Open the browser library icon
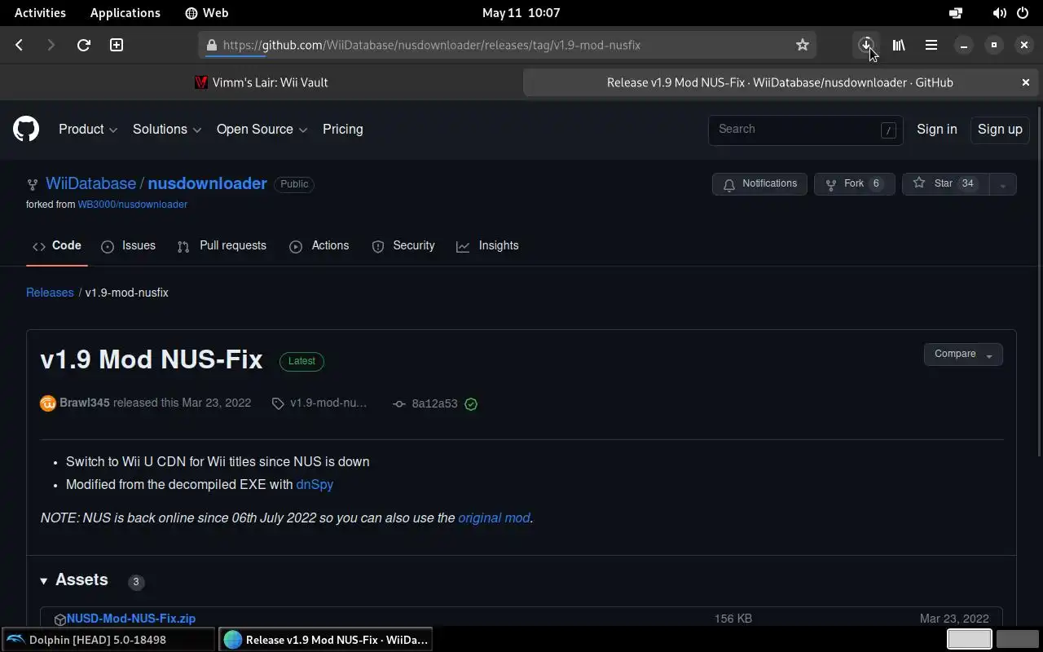Image resolution: width=1043 pixels, height=652 pixels. click(x=899, y=45)
